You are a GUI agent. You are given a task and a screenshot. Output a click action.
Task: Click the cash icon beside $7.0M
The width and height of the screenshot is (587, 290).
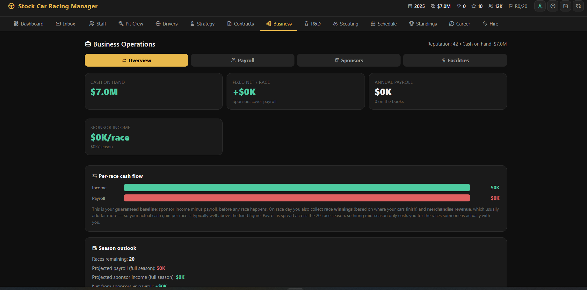[x=433, y=6]
